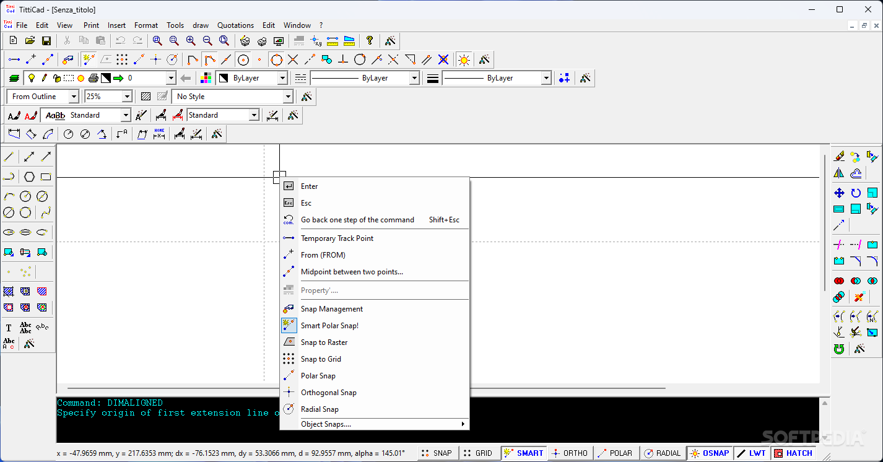Click the Endpoint object snap icon
Viewport: 883px width, 462px height.
point(193,59)
